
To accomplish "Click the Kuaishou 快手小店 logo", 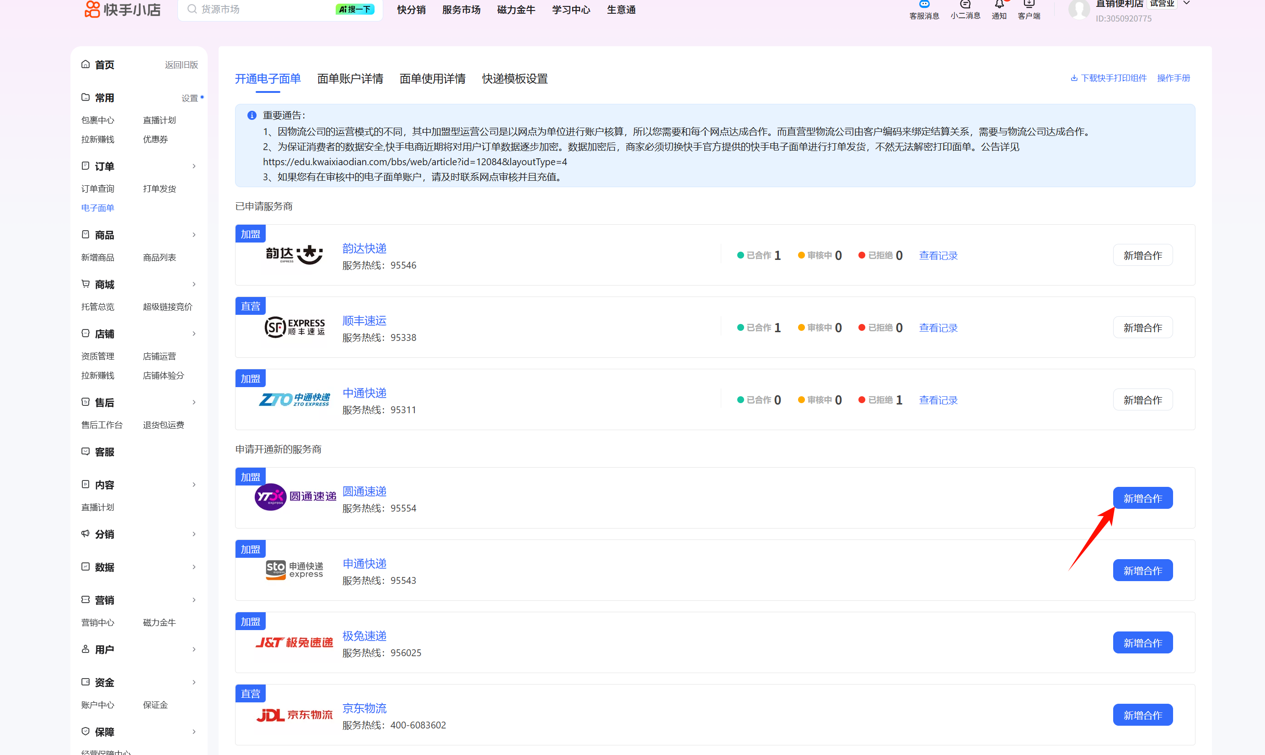I will click(x=123, y=9).
